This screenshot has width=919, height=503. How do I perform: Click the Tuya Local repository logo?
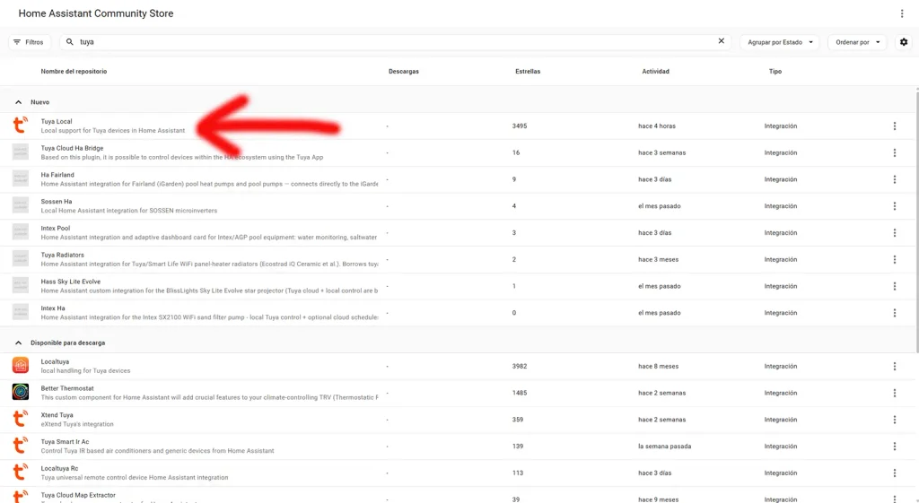point(21,126)
